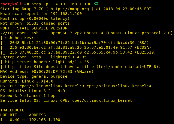This screenshot has height=124, width=174.
Task: Click the OS details Linux 3.2 - 4.9 line
Action: [x=33, y=91]
